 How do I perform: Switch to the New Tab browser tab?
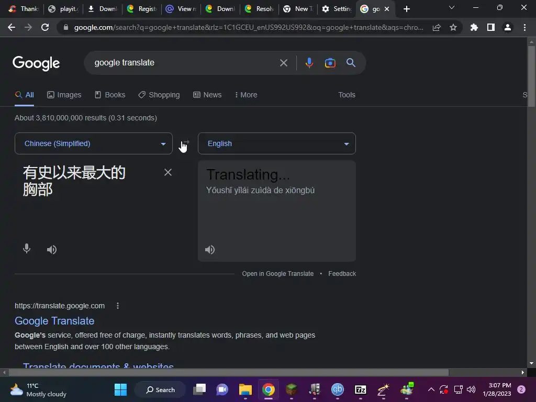(x=298, y=9)
